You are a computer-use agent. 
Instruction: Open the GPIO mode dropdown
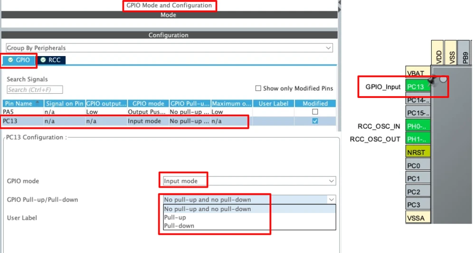click(249, 181)
